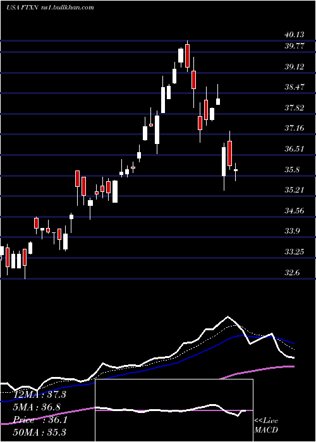Click the 12MA : 37.3 legend entry
The image size is (316, 442).
(39, 394)
